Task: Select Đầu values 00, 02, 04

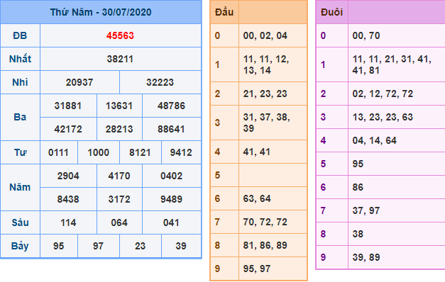Action: pyautogui.click(x=265, y=35)
